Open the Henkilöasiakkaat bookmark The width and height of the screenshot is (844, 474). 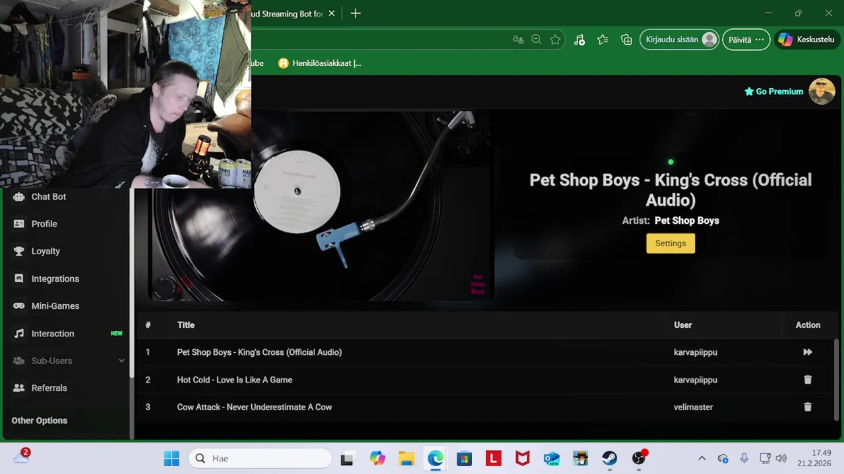320,63
